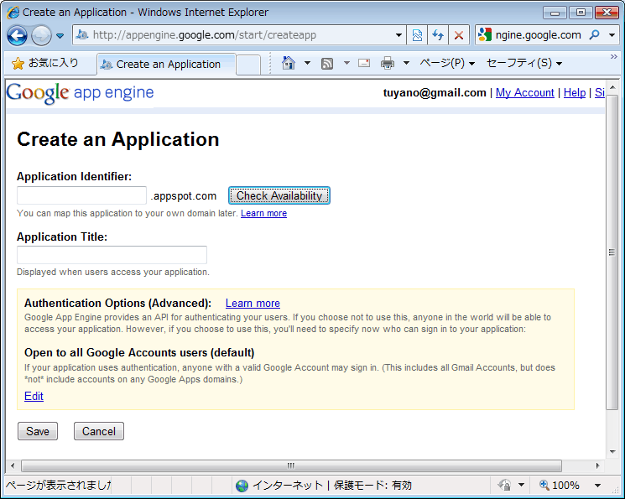This screenshot has height=499, width=625.
Task: Click the horizontal scrollbar right arrow
Action: pyautogui.click(x=597, y=465)
